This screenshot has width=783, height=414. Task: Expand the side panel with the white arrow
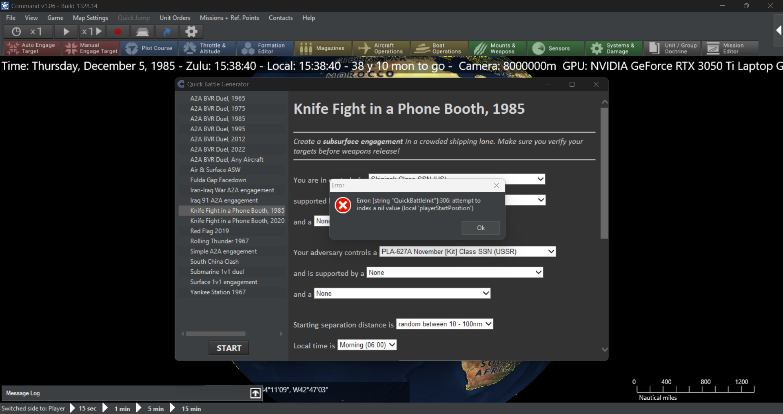click(779, 30)
